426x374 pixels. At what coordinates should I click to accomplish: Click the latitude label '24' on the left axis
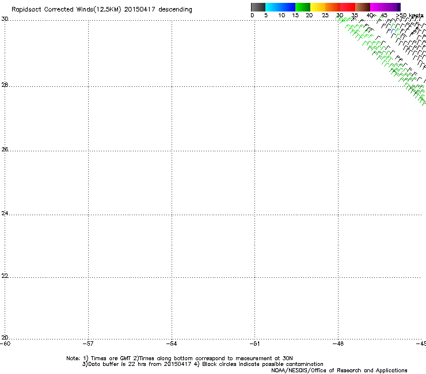[5, 213]
